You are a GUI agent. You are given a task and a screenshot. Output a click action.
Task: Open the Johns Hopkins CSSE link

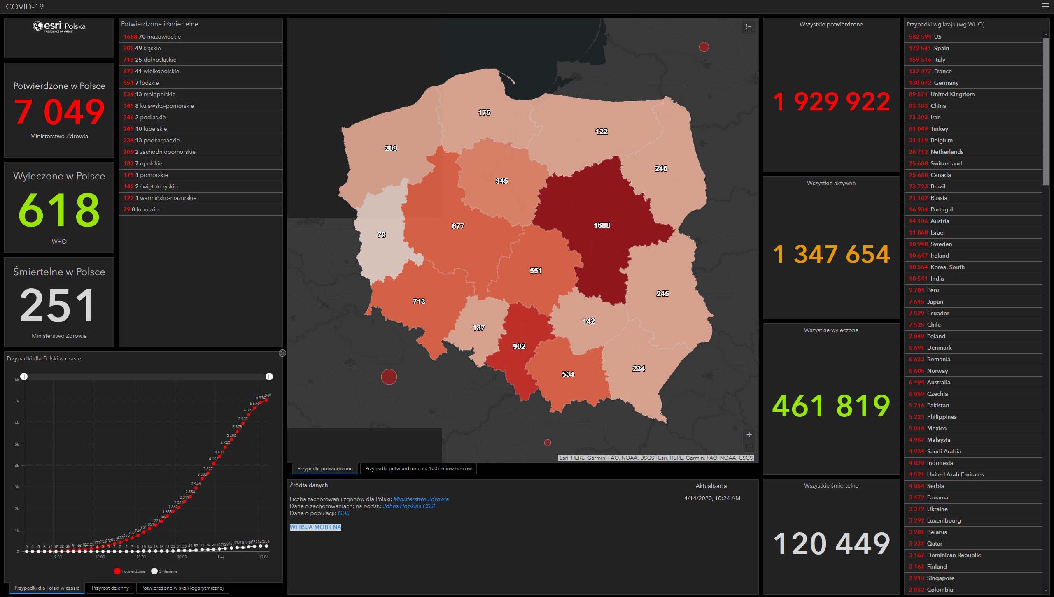410,506
